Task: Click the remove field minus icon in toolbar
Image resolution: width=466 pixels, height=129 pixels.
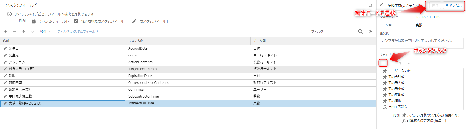Action: 15,31
